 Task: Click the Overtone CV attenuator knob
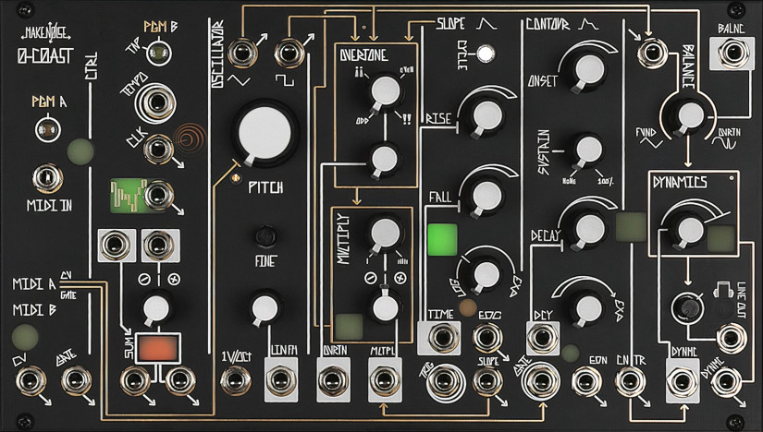coord(384,159)
